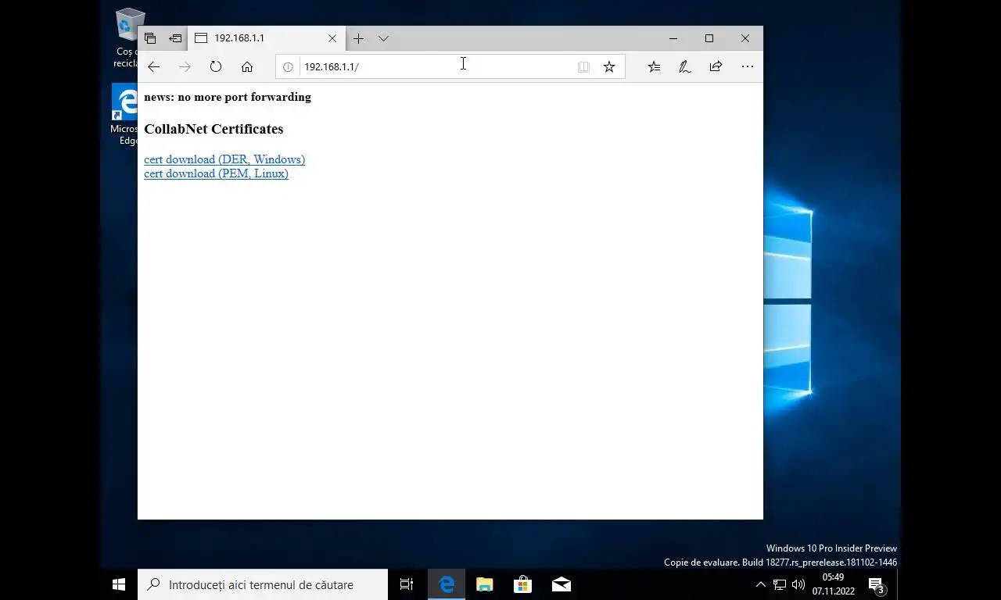Screen dimensions: 1001x600
Task: Open volume control tray icon
Action: tap(798, 584)
